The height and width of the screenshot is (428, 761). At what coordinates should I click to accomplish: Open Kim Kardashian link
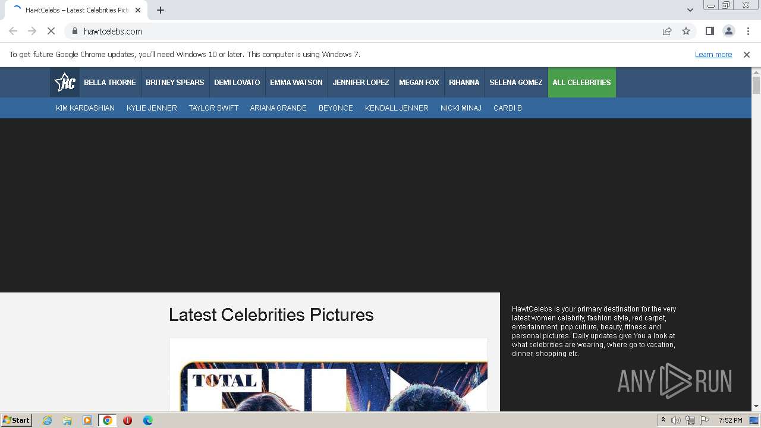click(x=85, y=108)
